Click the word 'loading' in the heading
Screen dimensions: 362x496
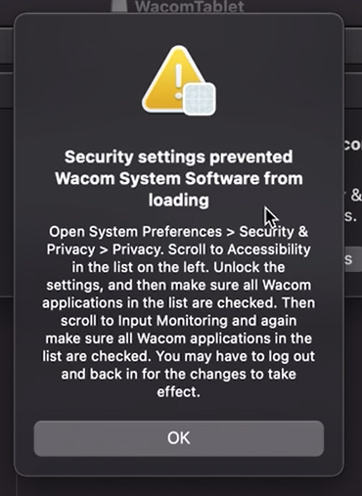pyautogui.click(x=179, y=200)
